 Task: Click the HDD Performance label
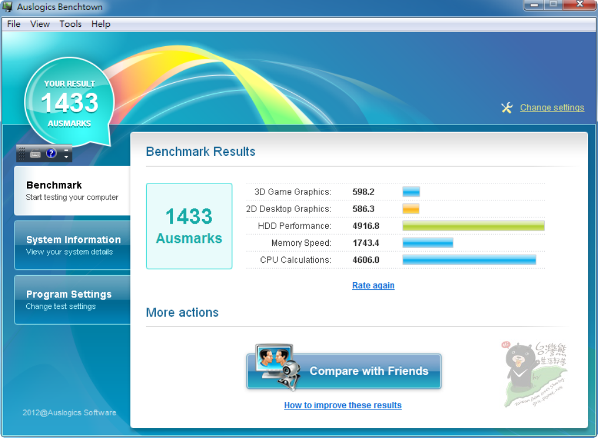294,226
